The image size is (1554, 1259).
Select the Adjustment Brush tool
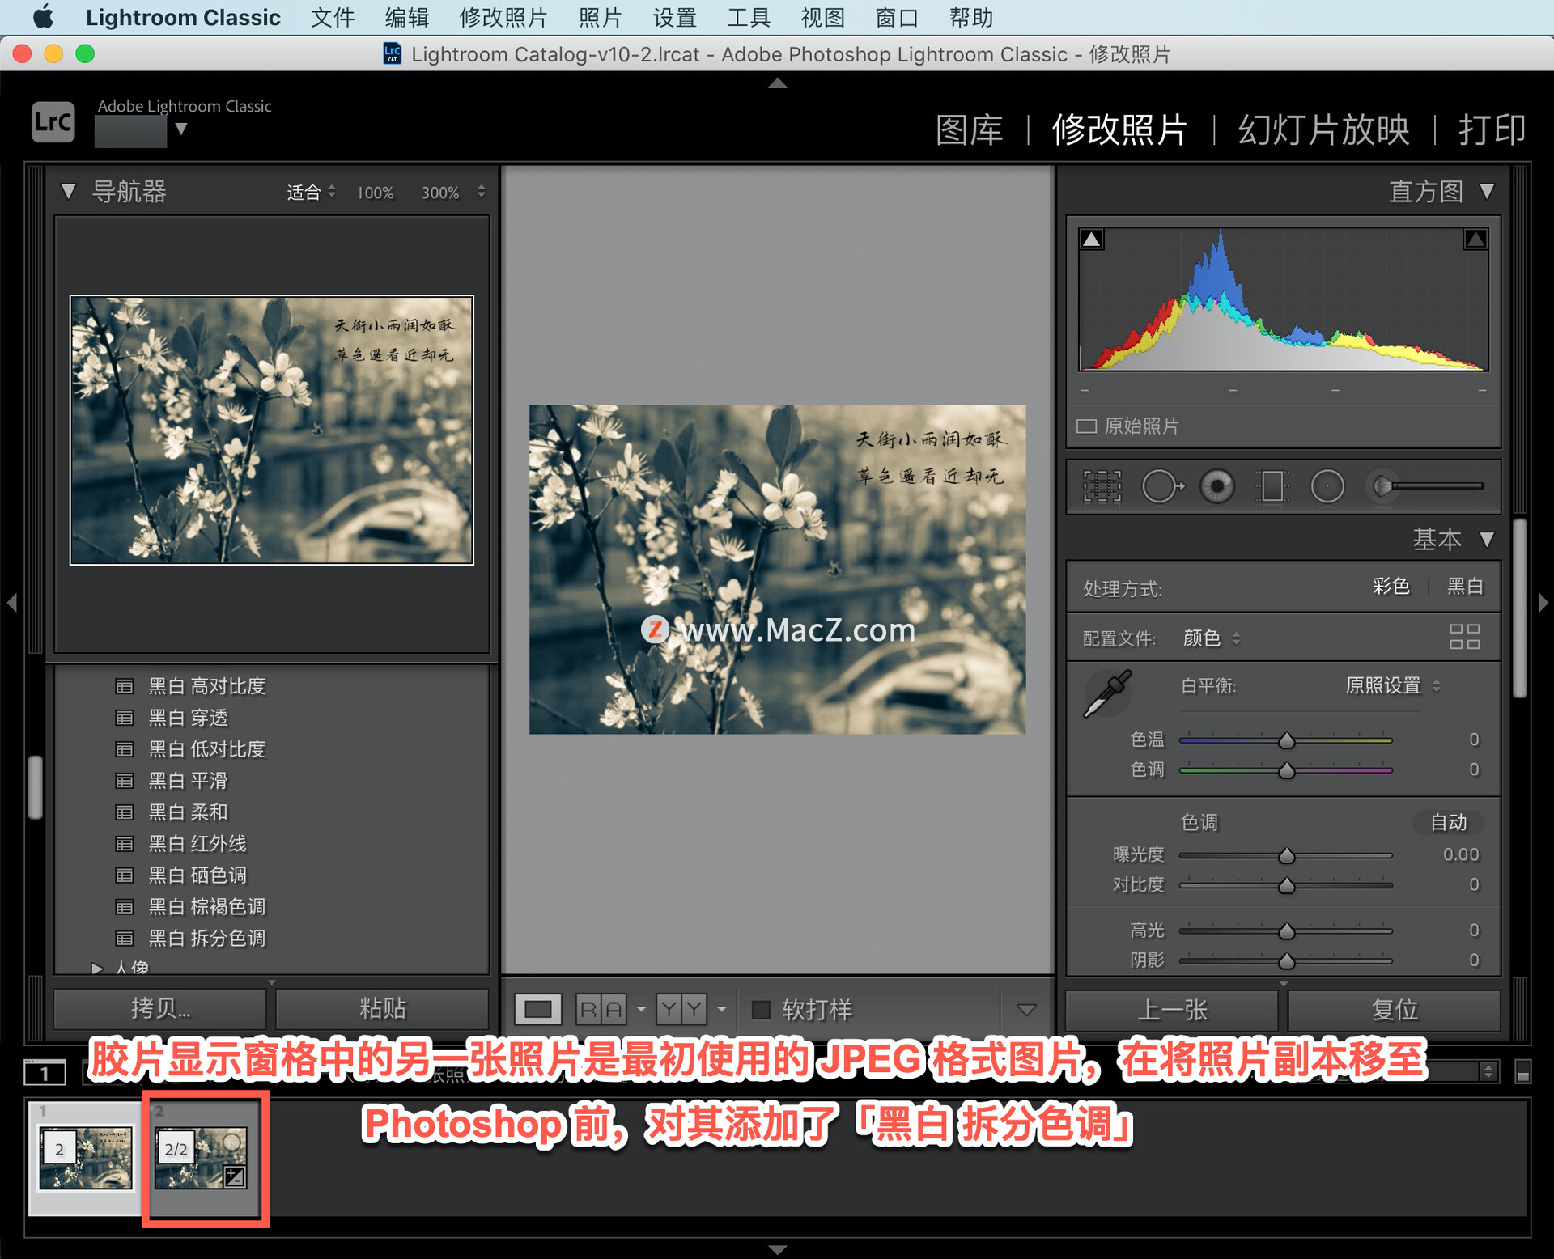tap(1426, 486)
